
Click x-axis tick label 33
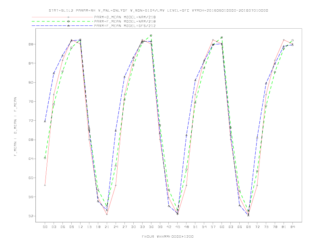pos(142,227)
